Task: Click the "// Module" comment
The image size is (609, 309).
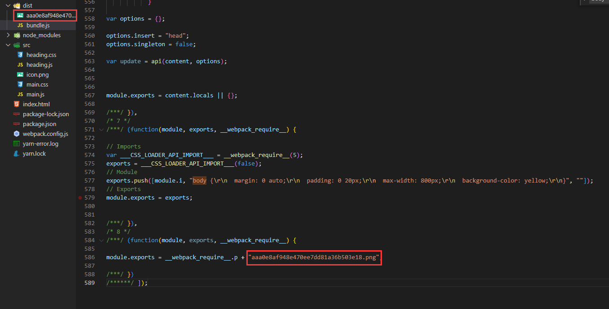Action: pos(122,172)
